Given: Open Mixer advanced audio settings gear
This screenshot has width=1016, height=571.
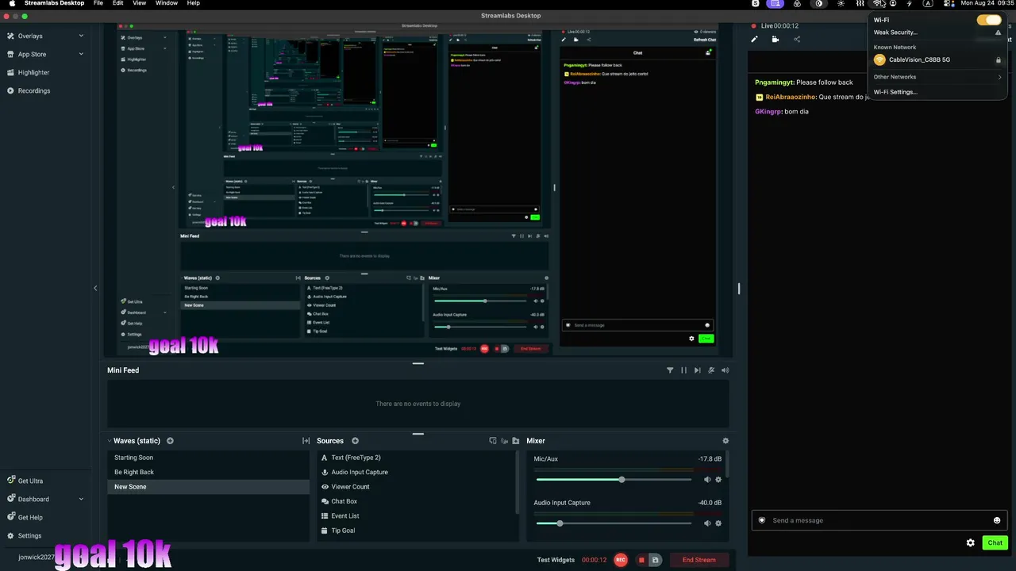Looking at the screenshot, I should click(725, 441).
